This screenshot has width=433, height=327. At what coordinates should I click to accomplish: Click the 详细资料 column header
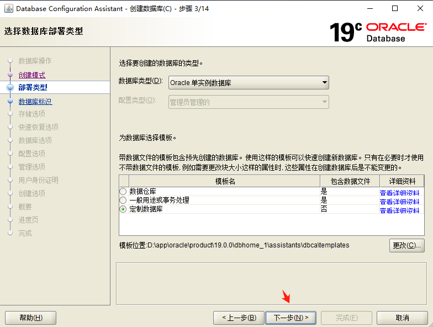402,181
